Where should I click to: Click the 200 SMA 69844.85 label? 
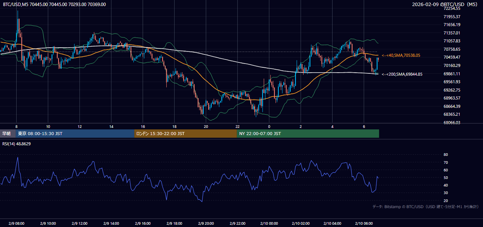click(x=402, y=74)
